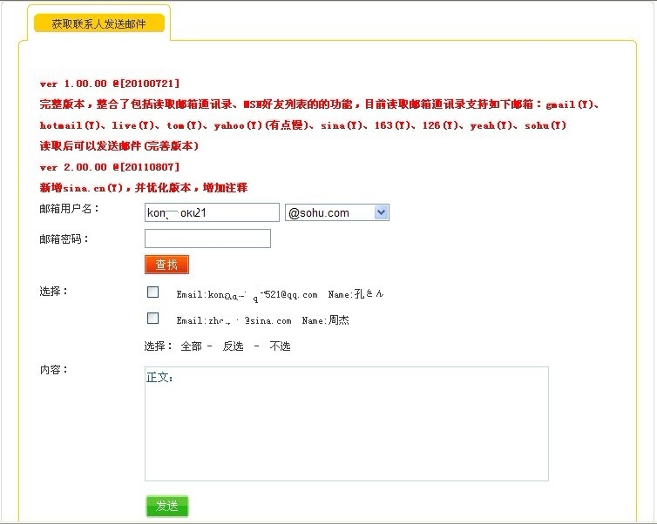Click the orange 查找 button
Screen dimensions: 657x524
(x=166, y=265)
